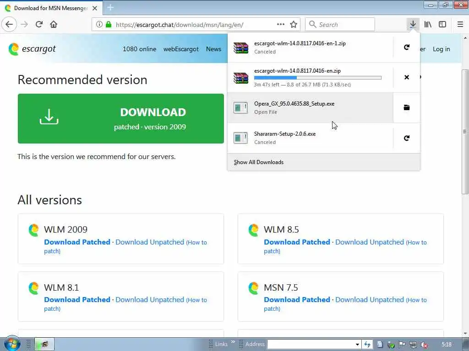Click the escargot-wlm-14.0.8117.0416-en-1.zip file name
Image resolution: width=469 pixels, height=351 pixels.
pyautogui.click(x=300, y=43)
